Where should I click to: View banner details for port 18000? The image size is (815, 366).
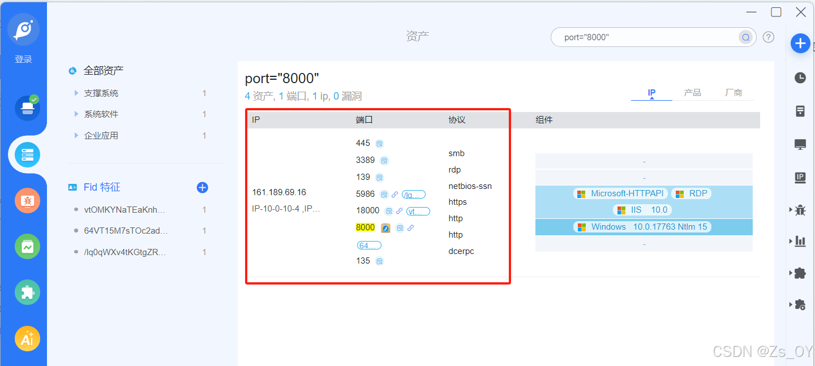click(389, 211)
